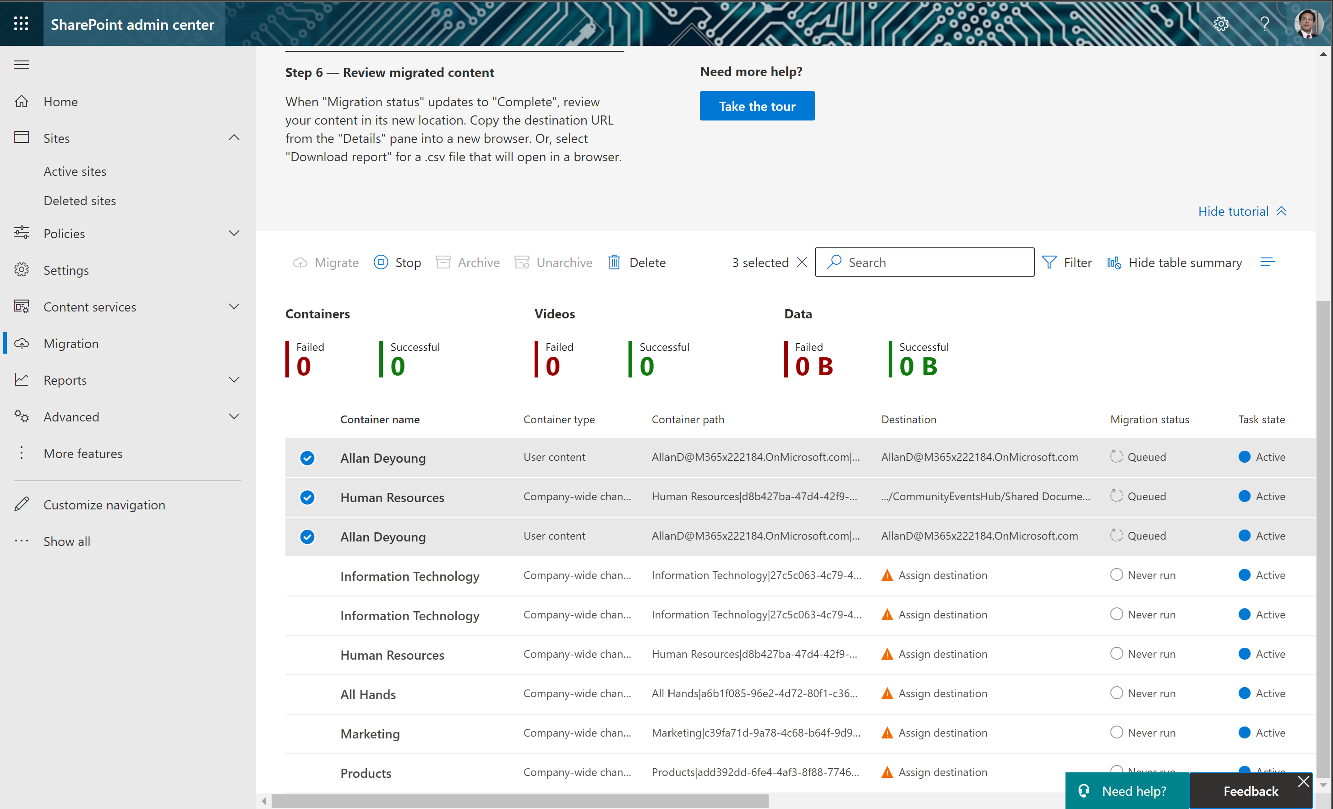This screenshot has height=809, width=1333.
Task: Click the Delete trash icon
Action: tap(614, 262)
